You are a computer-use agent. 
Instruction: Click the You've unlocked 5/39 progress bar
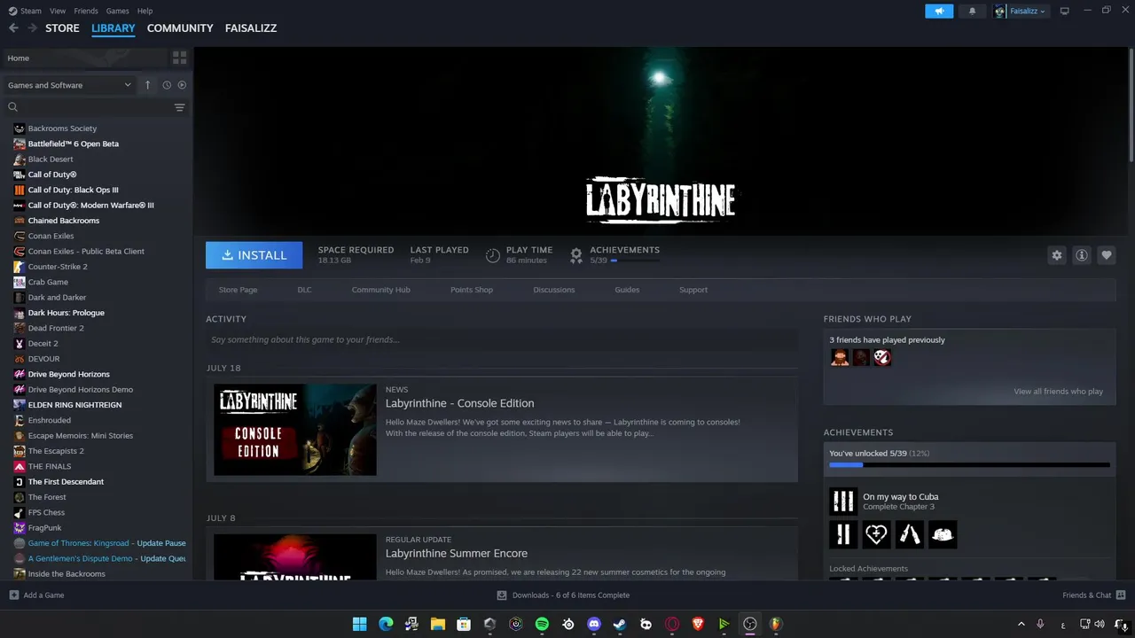pyautogui.click(x=969, y=464)
